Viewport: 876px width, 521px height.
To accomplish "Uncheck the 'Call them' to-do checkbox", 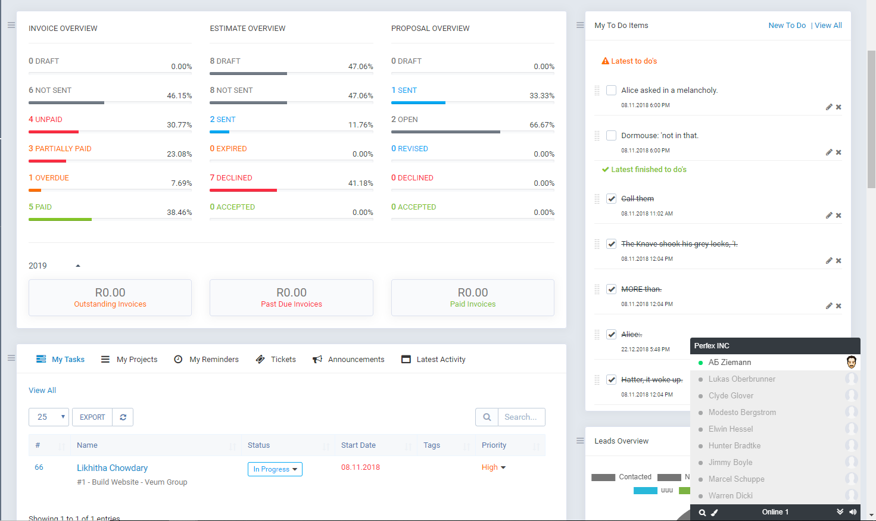I will click(611, 198).
